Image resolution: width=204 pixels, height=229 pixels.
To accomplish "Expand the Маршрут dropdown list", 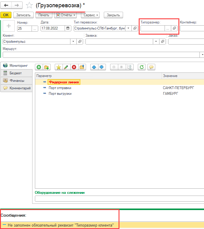I will coord(202,55).
